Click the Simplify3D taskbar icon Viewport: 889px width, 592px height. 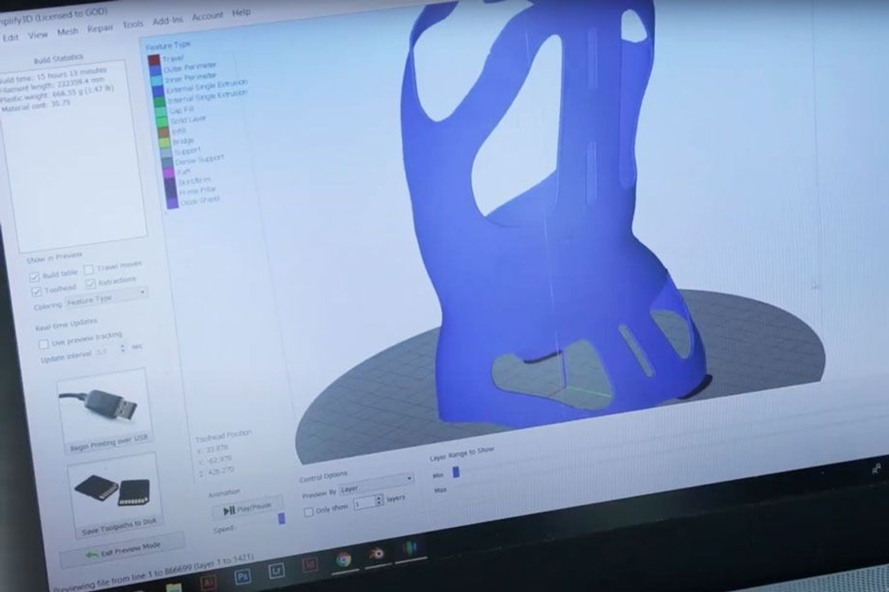(x=409, y=549)
